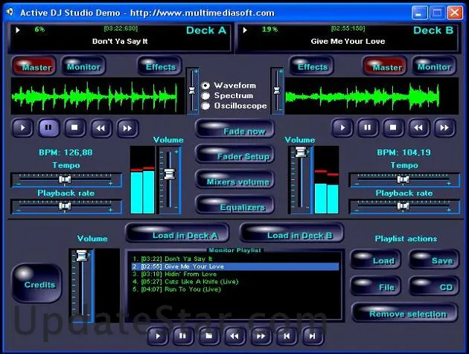Pause playback on Deck A
The image size is (469, 354).
pyautogui.click(x=49, y=127)
